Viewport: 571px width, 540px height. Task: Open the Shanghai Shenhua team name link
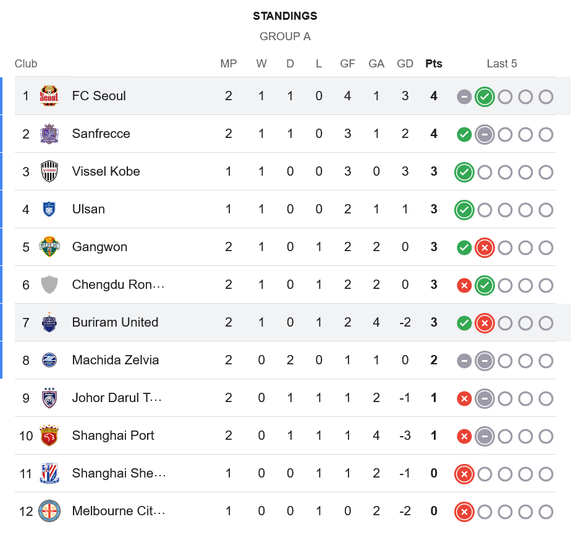pos(119,473)
